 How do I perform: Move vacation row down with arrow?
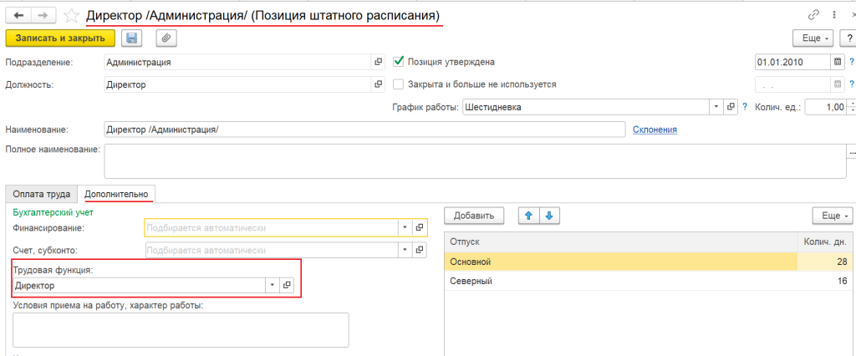[x=548, y=216]
